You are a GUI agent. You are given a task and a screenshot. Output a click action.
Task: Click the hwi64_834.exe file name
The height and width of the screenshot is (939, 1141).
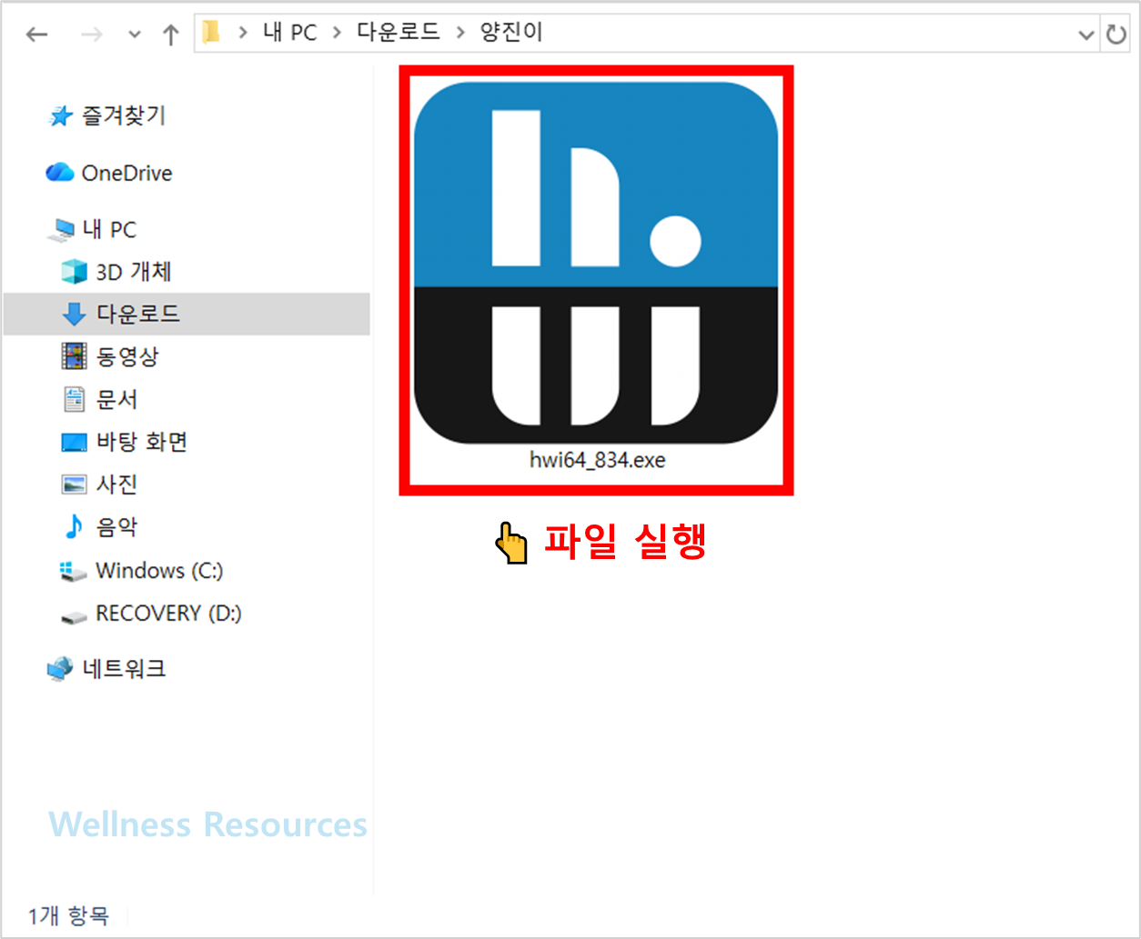pos(598,460)
